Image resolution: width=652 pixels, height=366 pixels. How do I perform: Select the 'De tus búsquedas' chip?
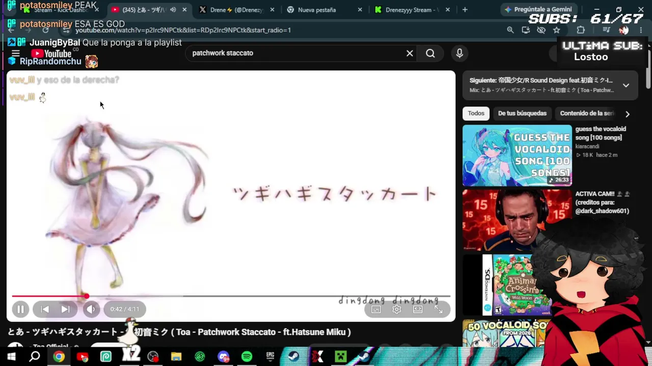pos(522,113)
